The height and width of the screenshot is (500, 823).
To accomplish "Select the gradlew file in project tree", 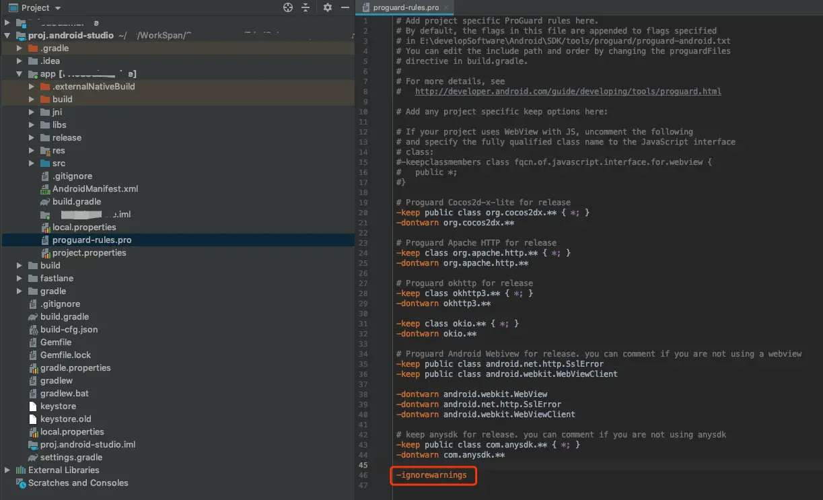I will [x=57, y=381].
